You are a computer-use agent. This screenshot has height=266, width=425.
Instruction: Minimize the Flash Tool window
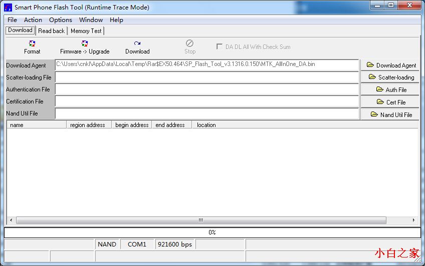coord(377,5)
